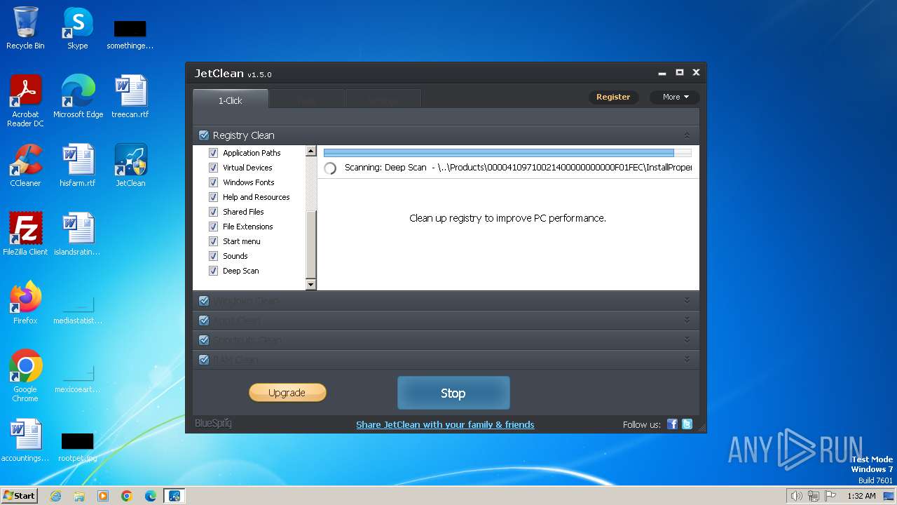897x505 pixels.
Task: Select treecan.rtf file icon
Action: pos(130,97)
